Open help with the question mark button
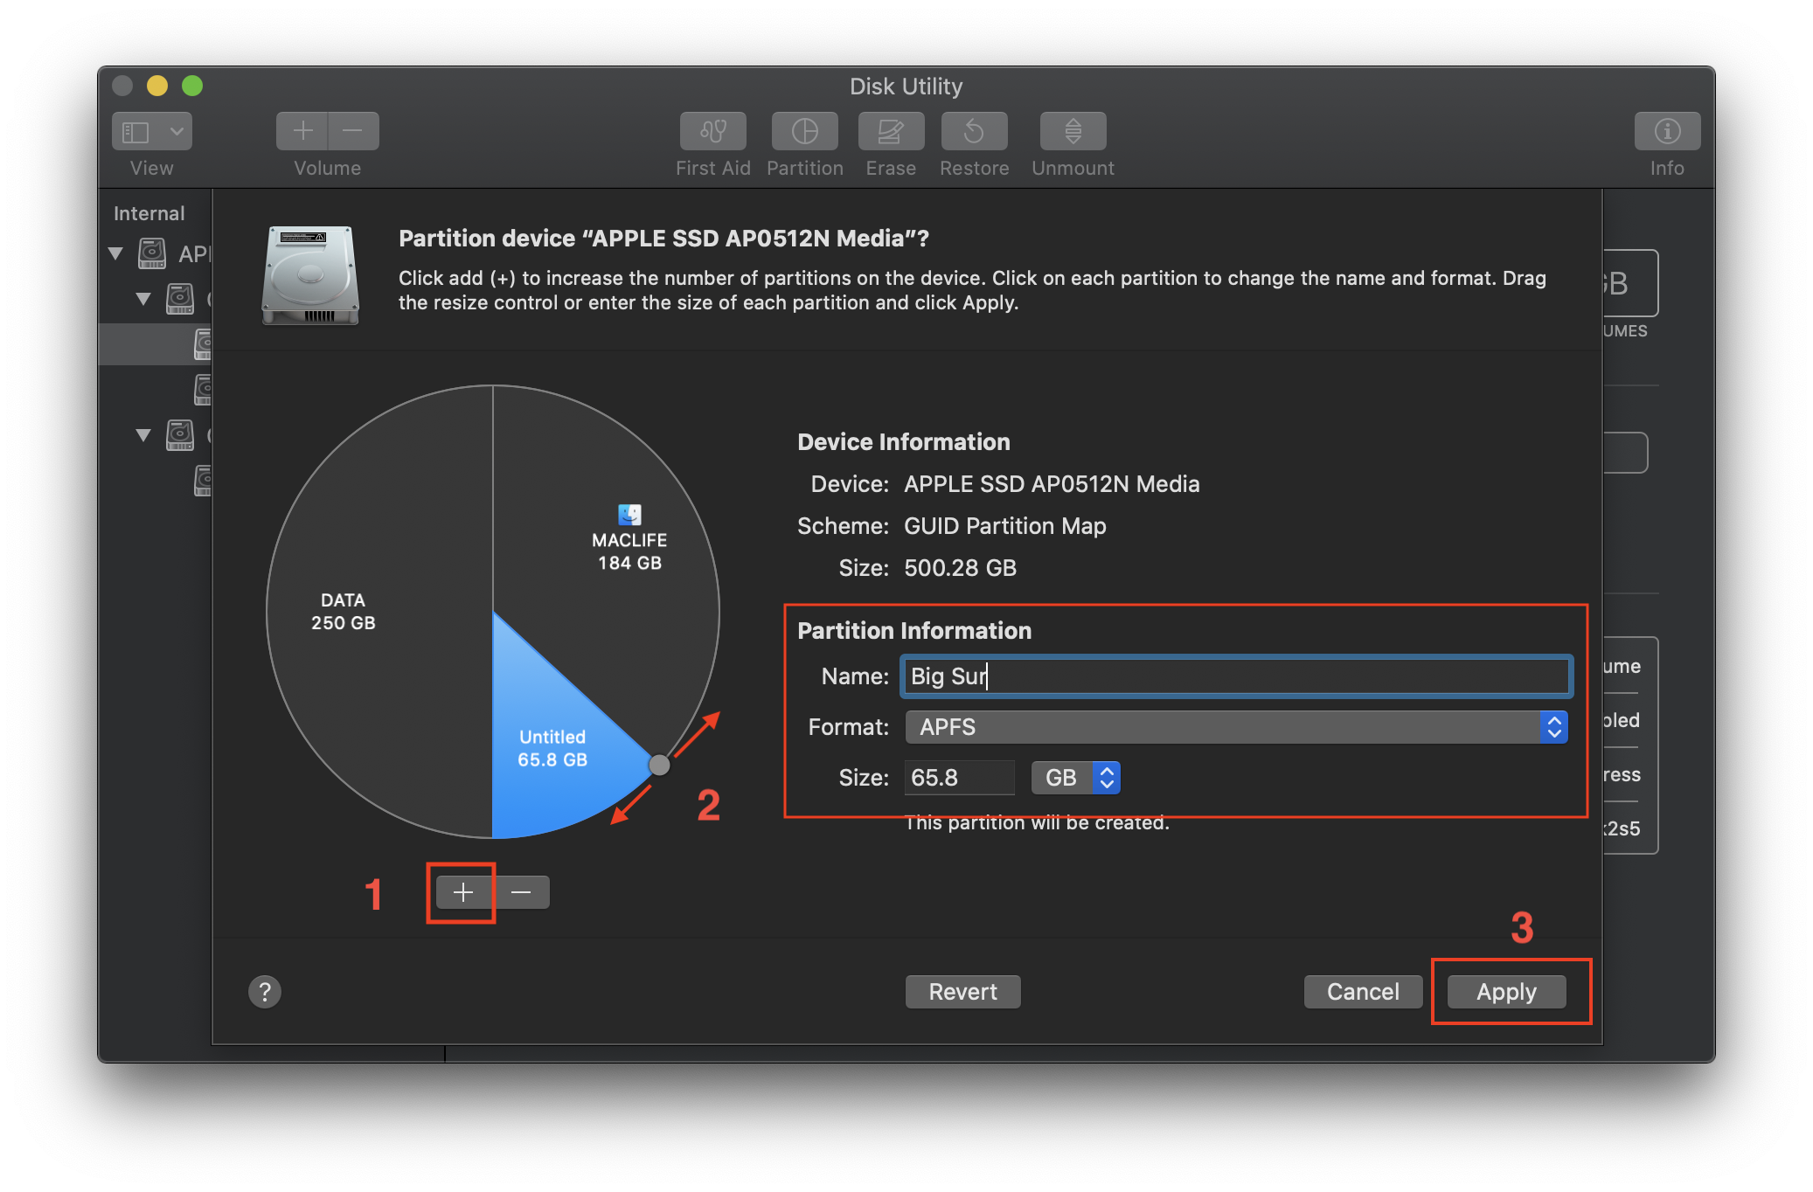Image resolution: width=1813 pixels, height=1192 pixels. (265, 992)
